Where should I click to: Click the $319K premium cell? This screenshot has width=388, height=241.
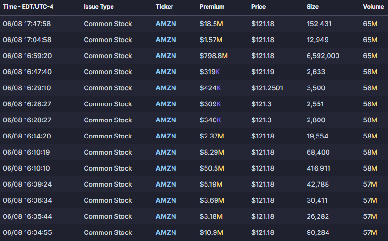tap(209, 72)
